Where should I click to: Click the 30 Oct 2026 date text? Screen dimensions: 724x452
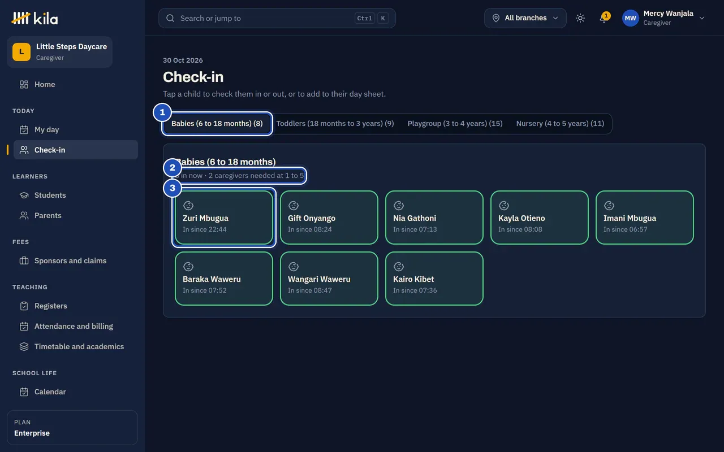(x=183, y=60)
